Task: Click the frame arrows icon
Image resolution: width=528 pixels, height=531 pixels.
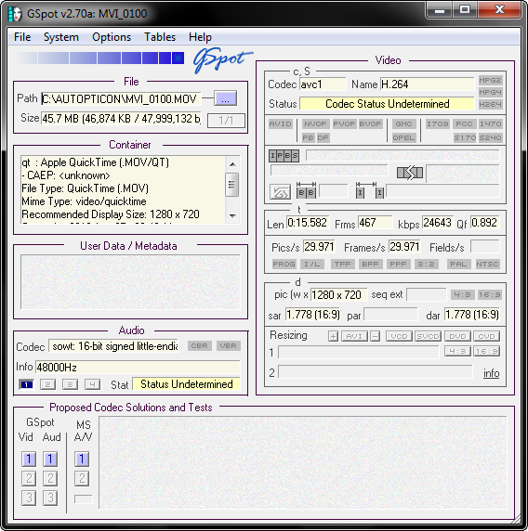Action: pos(410,173)
